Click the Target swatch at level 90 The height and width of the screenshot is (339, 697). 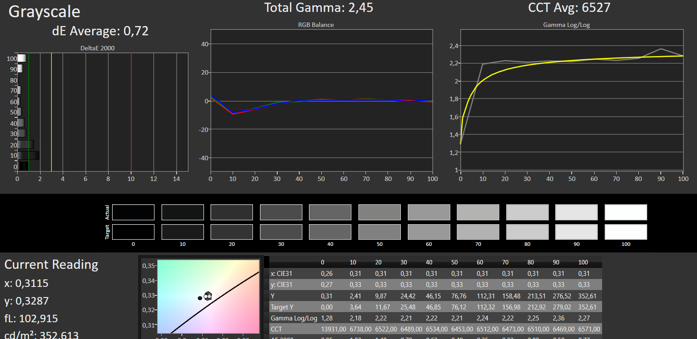pyautogui.click(x=576, y=232)
